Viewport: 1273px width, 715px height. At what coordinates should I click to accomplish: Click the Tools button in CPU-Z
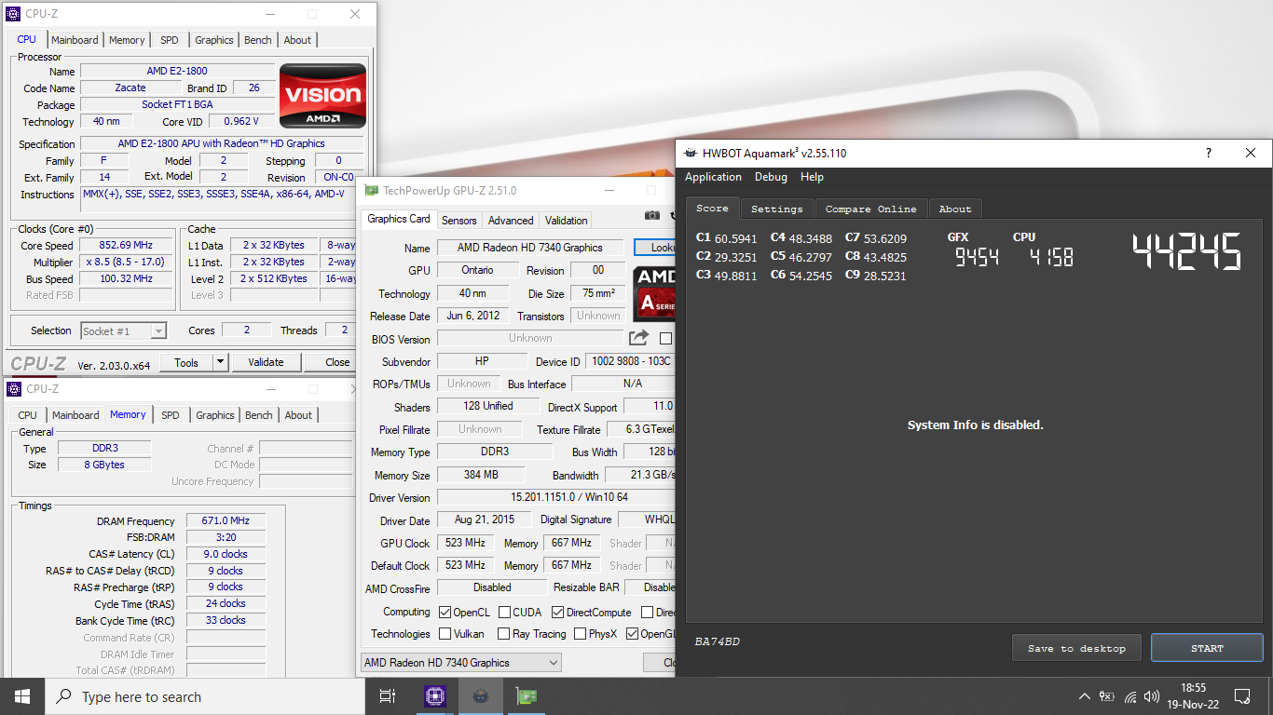pos(186,362)
